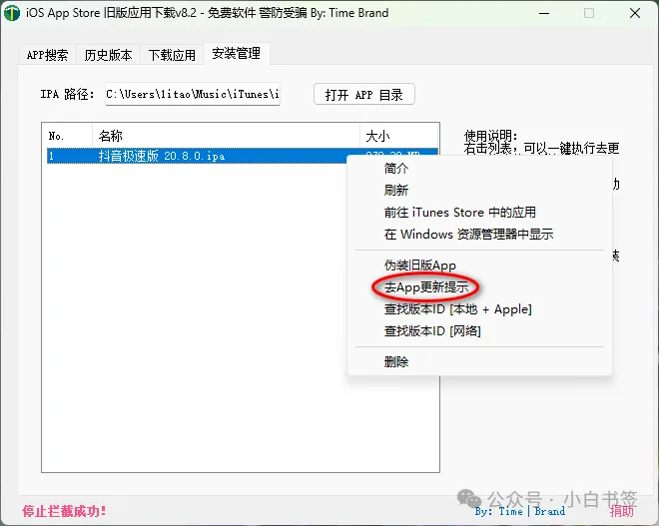Image resolution: width=659 pixels, height=526 pixels.
Task: Choose 刷新 in the context menu
Action: point(479,191)
